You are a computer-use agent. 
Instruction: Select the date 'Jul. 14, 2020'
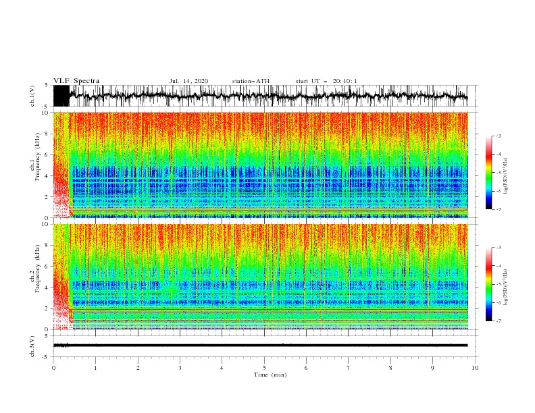coord(188,81)
